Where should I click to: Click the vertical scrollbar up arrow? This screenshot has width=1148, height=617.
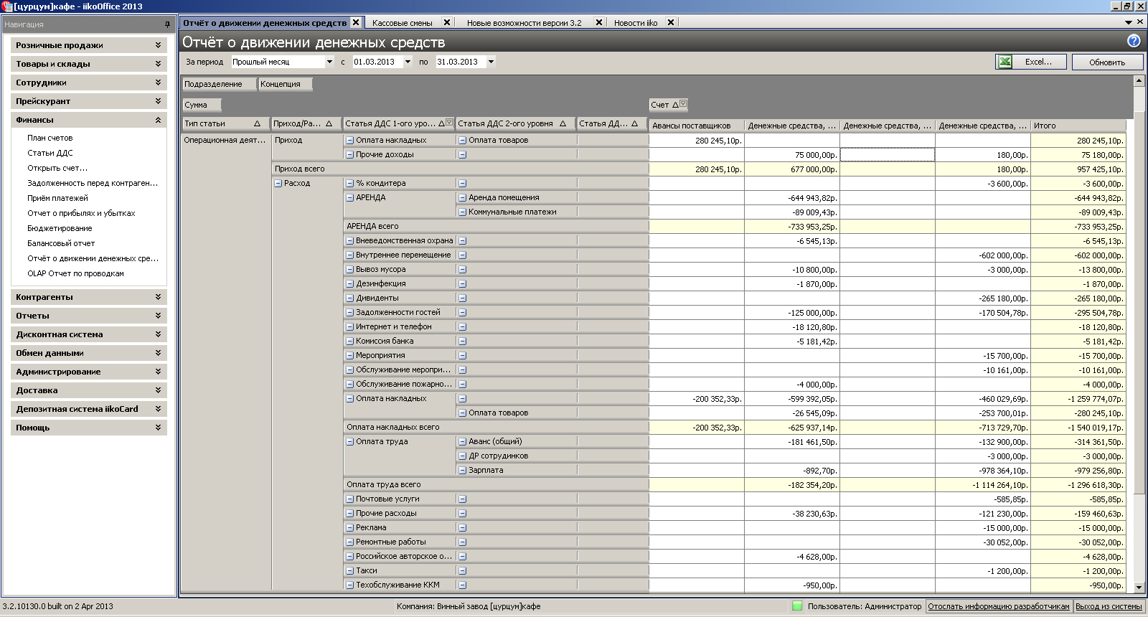tap(1139, 81)
